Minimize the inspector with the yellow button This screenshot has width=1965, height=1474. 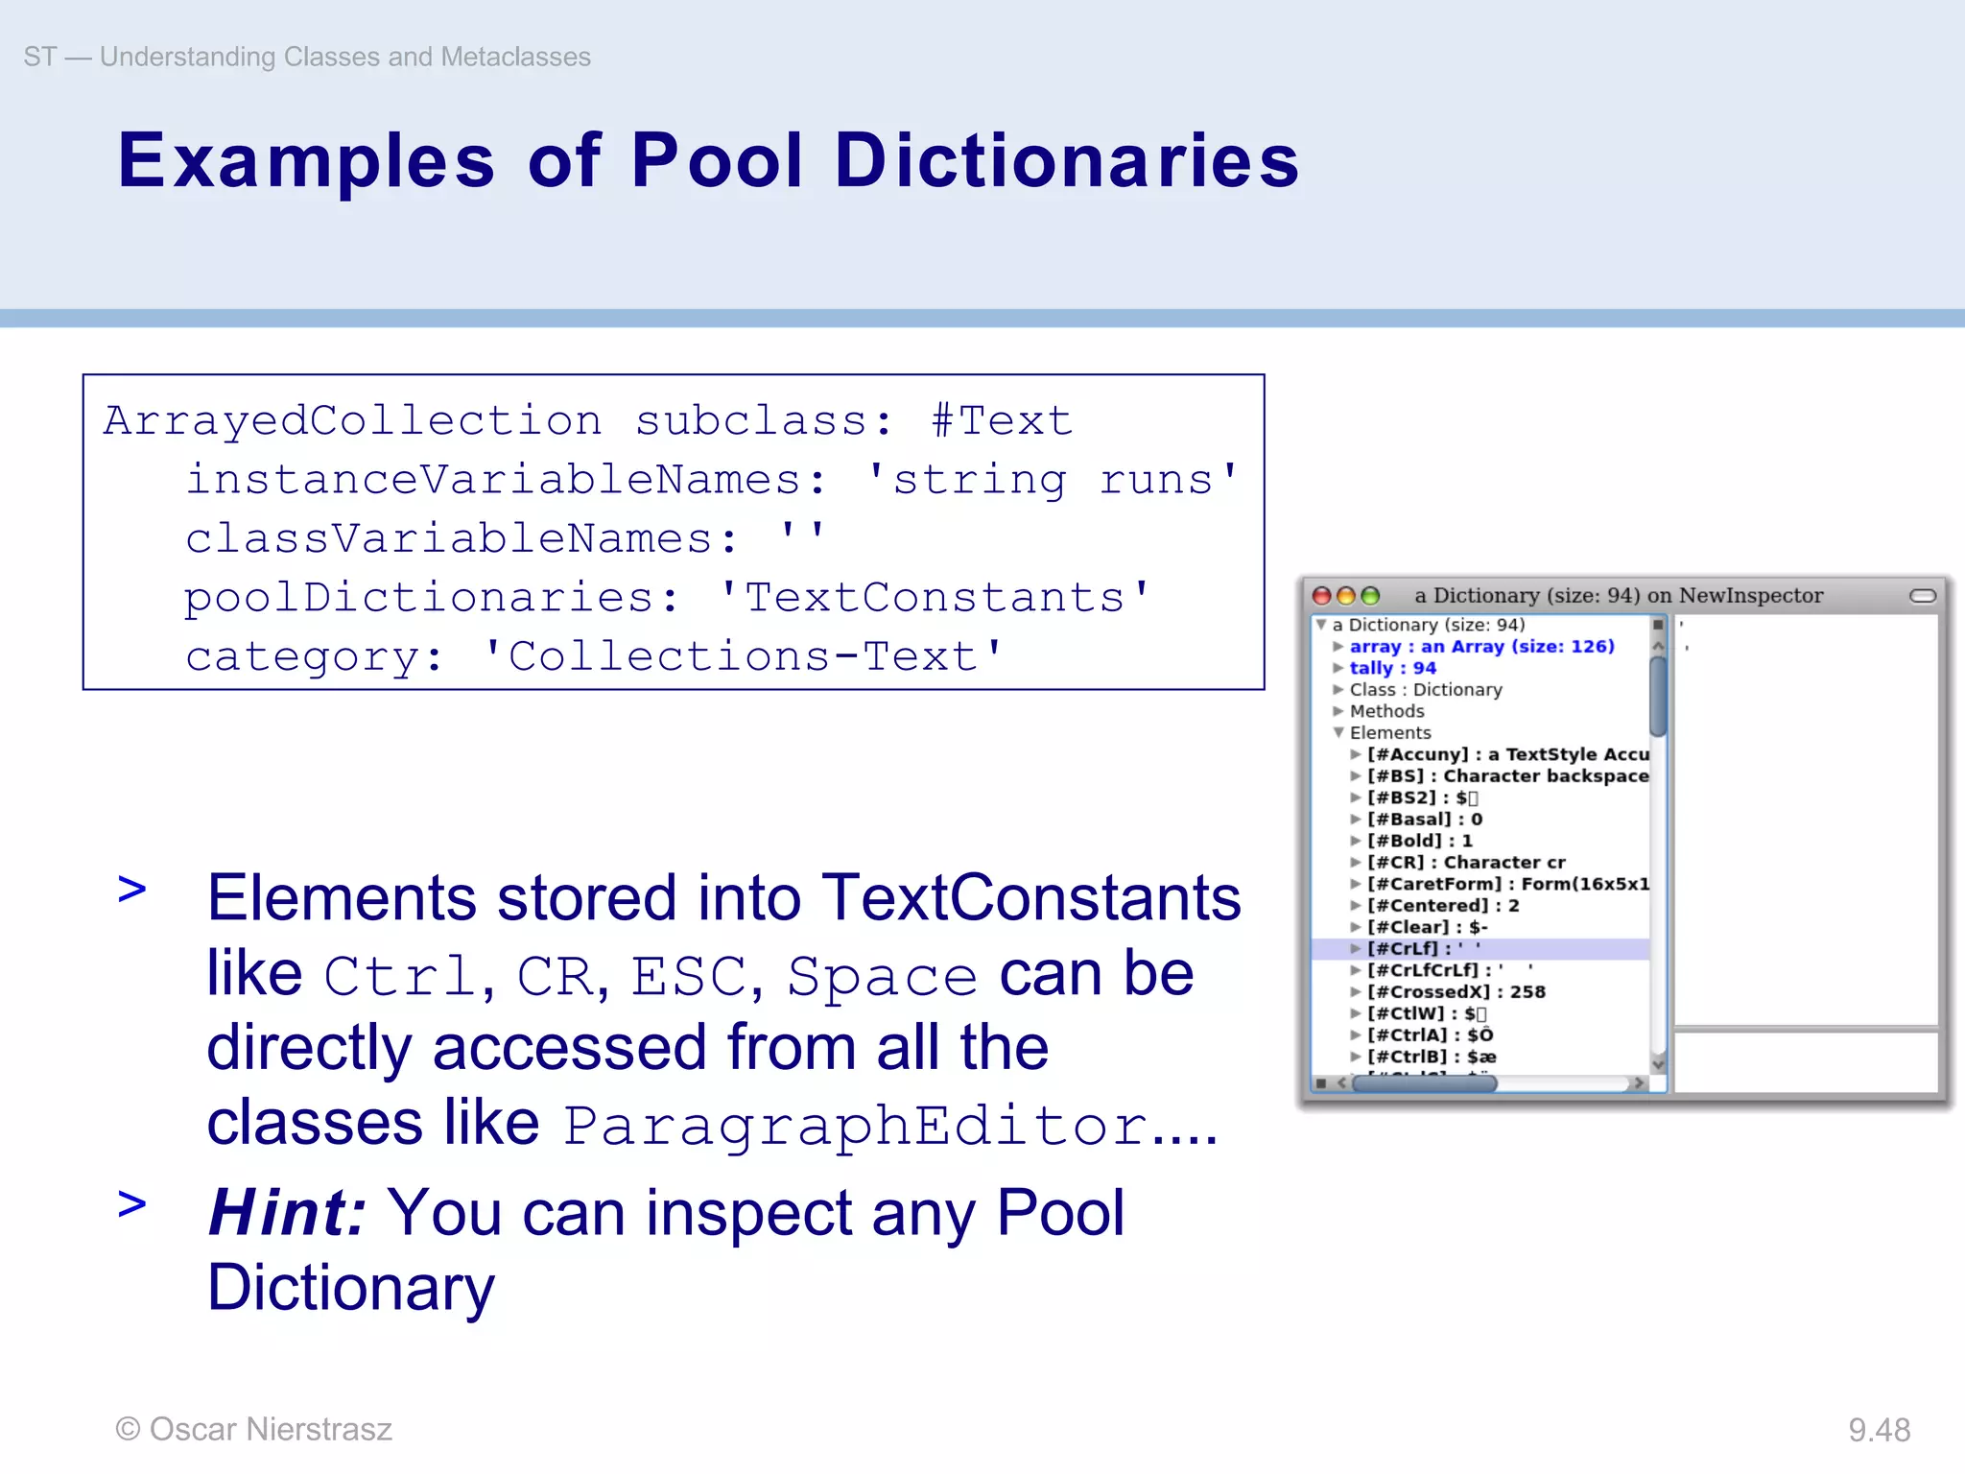(1346, 596)
